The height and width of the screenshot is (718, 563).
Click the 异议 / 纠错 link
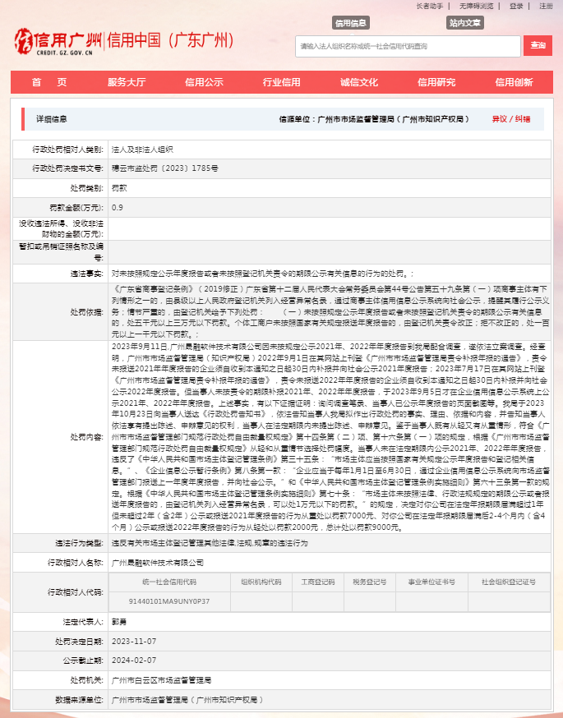coord(511,119)
